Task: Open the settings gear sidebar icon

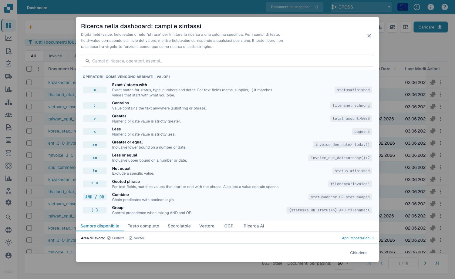Action: pyautogui.click(x=8, y=202)
